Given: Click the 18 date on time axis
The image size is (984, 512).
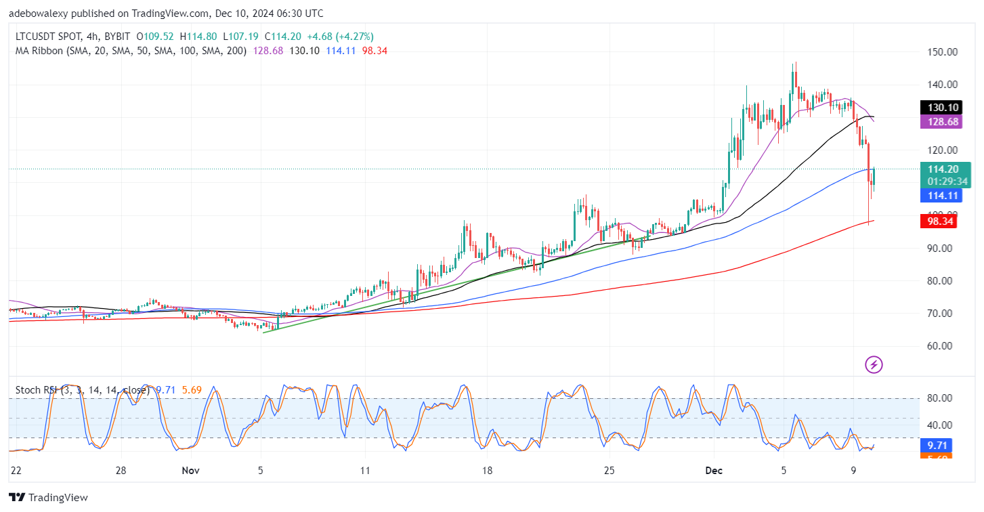Looking at the screenshot, I should [x=486, y=470].
